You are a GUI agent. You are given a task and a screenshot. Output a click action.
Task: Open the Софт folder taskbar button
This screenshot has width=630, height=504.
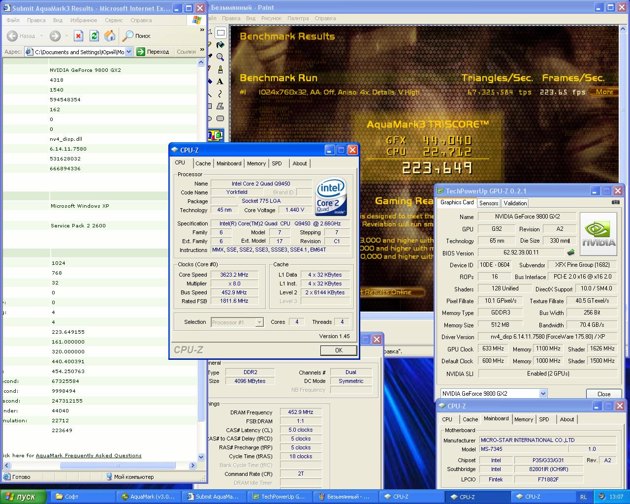click(x=84, y=497)
